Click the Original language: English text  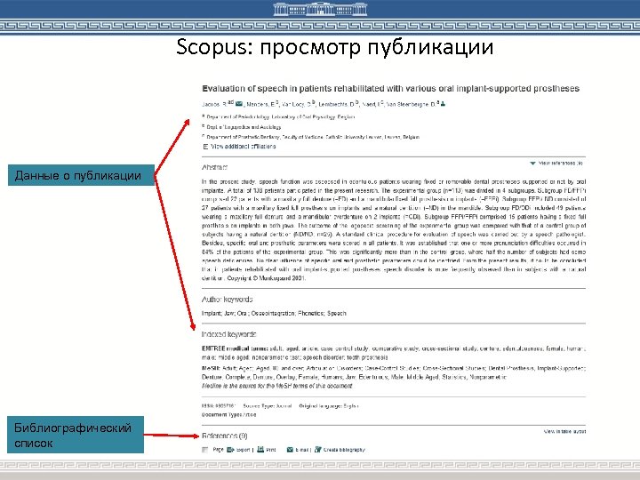point(329,406)
